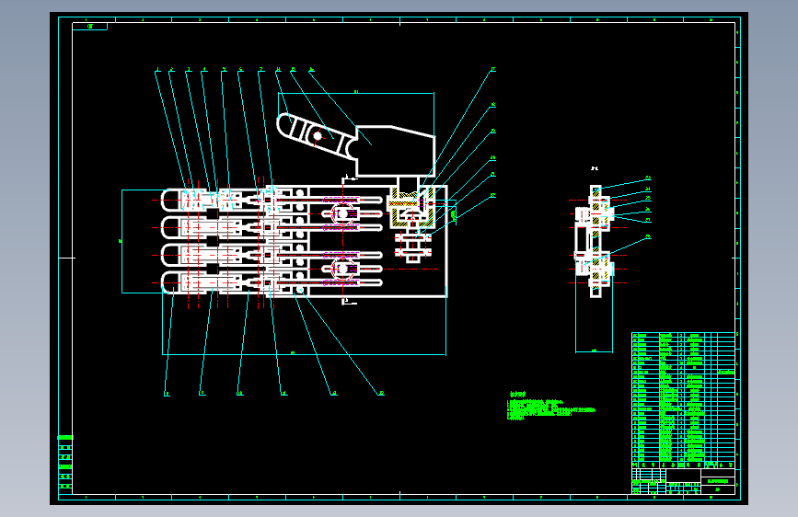Click the section view title above the right view
The width and height of the screenshot is (798, 517).
pyautogui.click(x=595, y=168)
